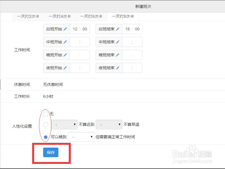225x169 pixels.
Task: Click the 白班结束 time field 18:00
Action: 132,29
